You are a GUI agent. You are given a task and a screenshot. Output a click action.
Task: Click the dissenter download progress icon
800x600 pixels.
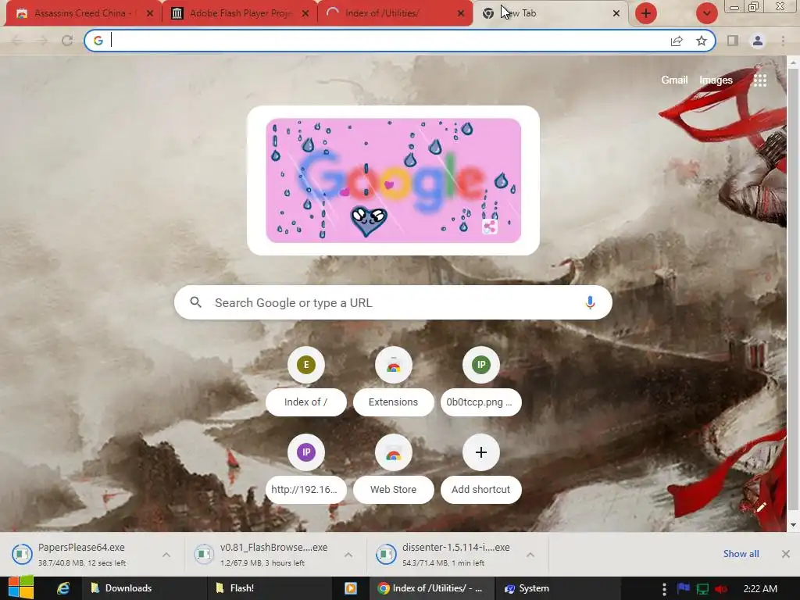386,554
